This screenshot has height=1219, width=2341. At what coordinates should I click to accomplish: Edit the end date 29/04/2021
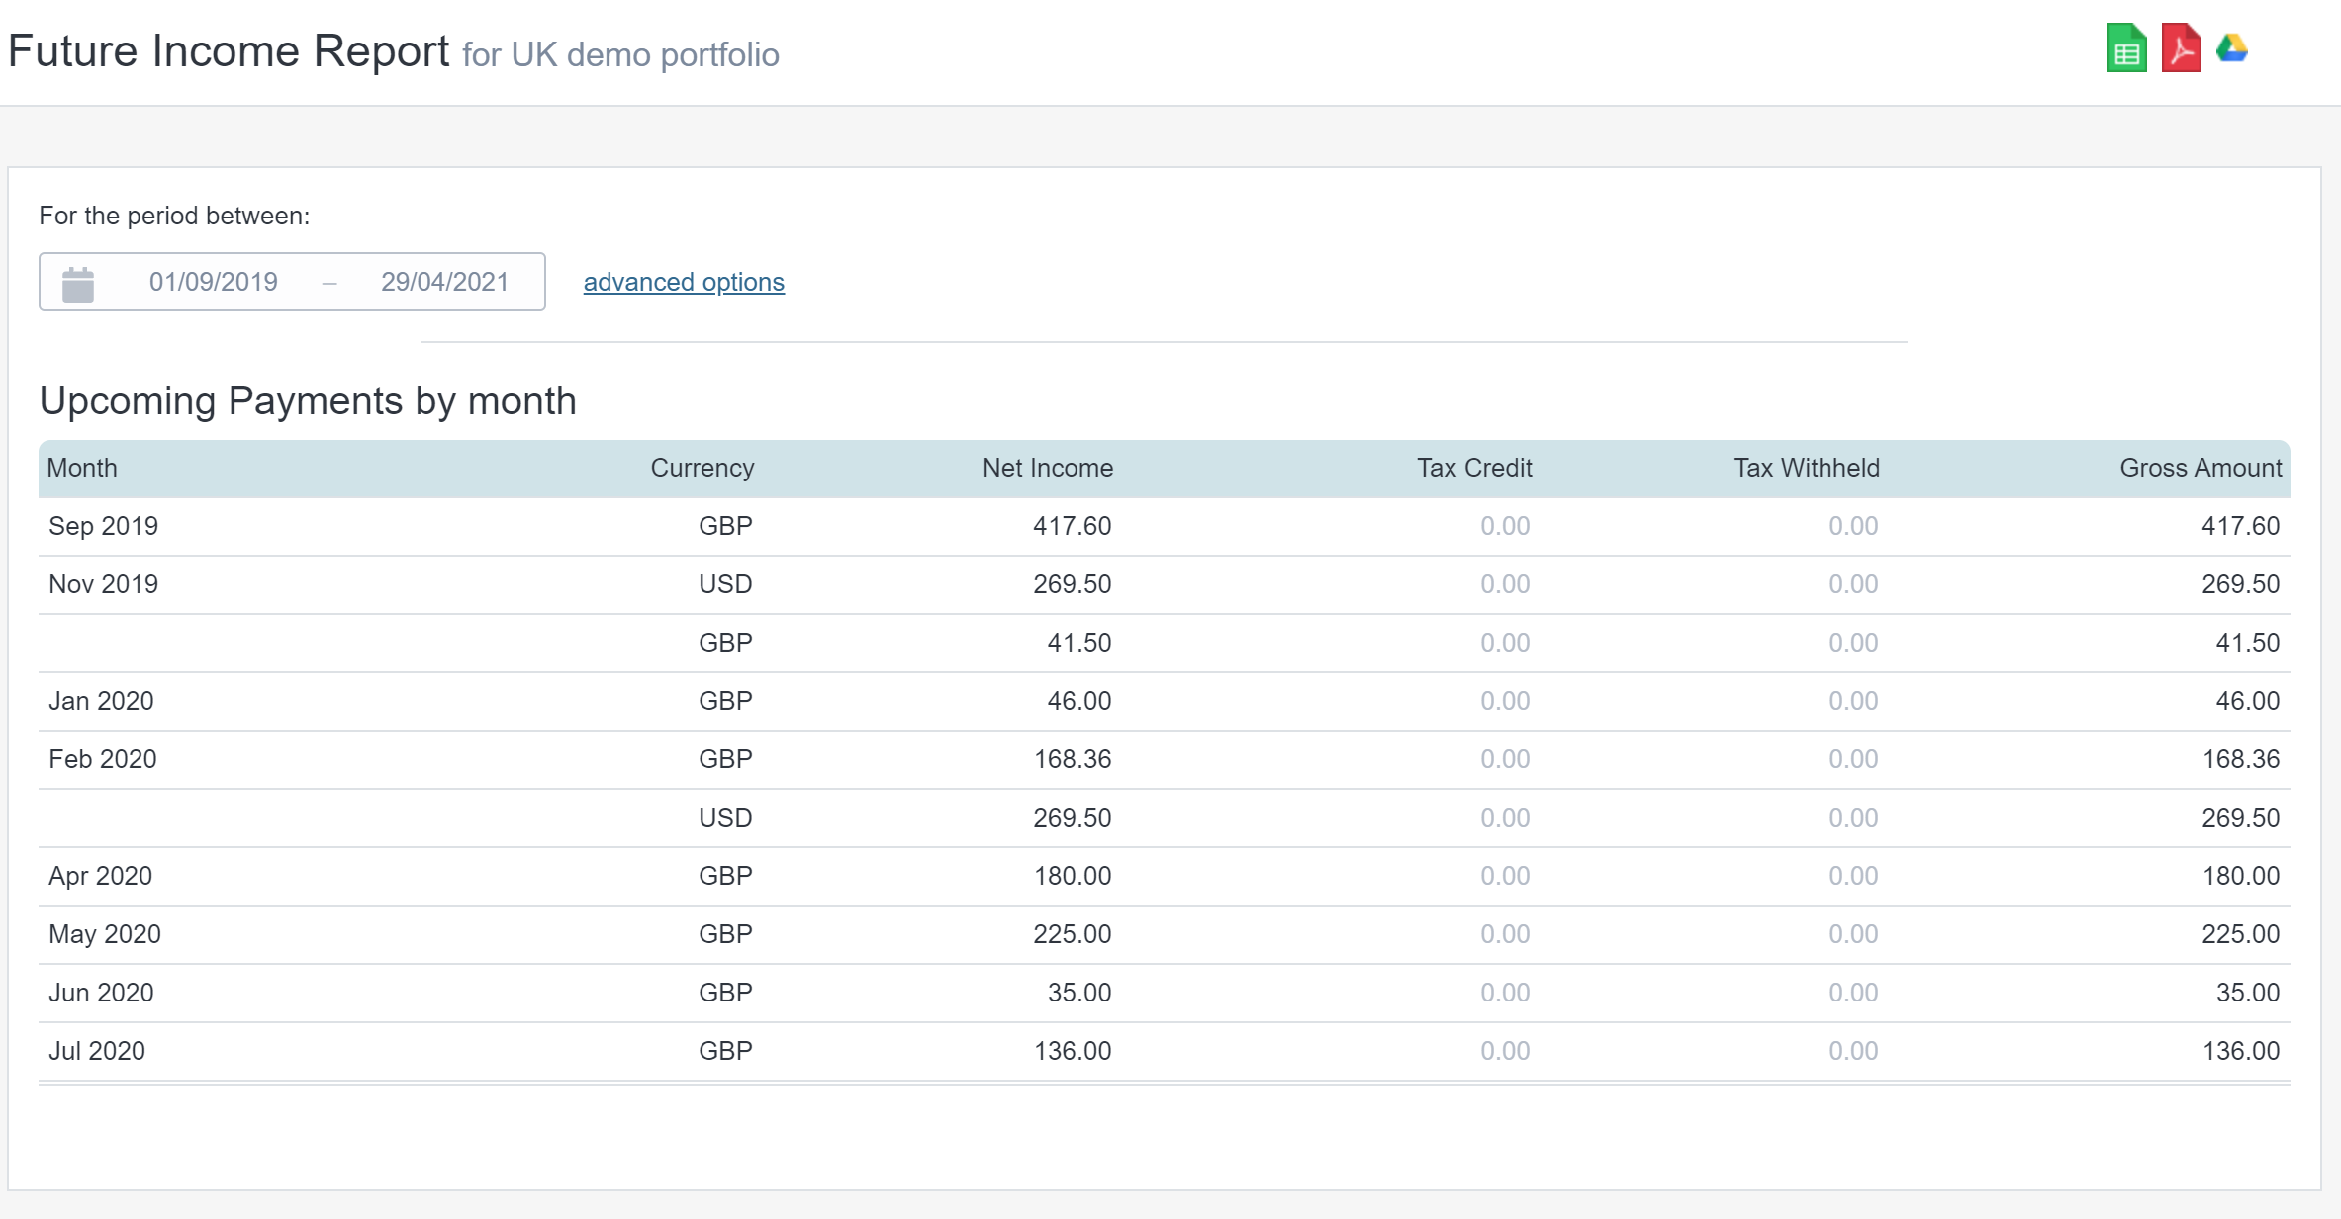click(444, 282)
